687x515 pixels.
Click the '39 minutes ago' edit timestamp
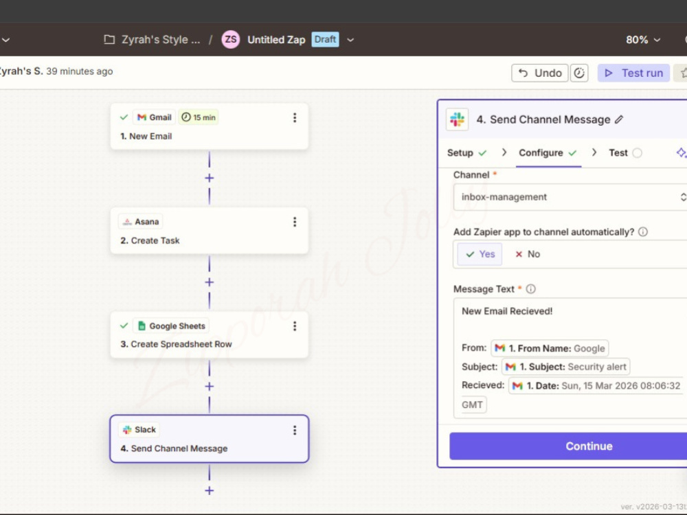pyautogui.click(x=79, y=71)
